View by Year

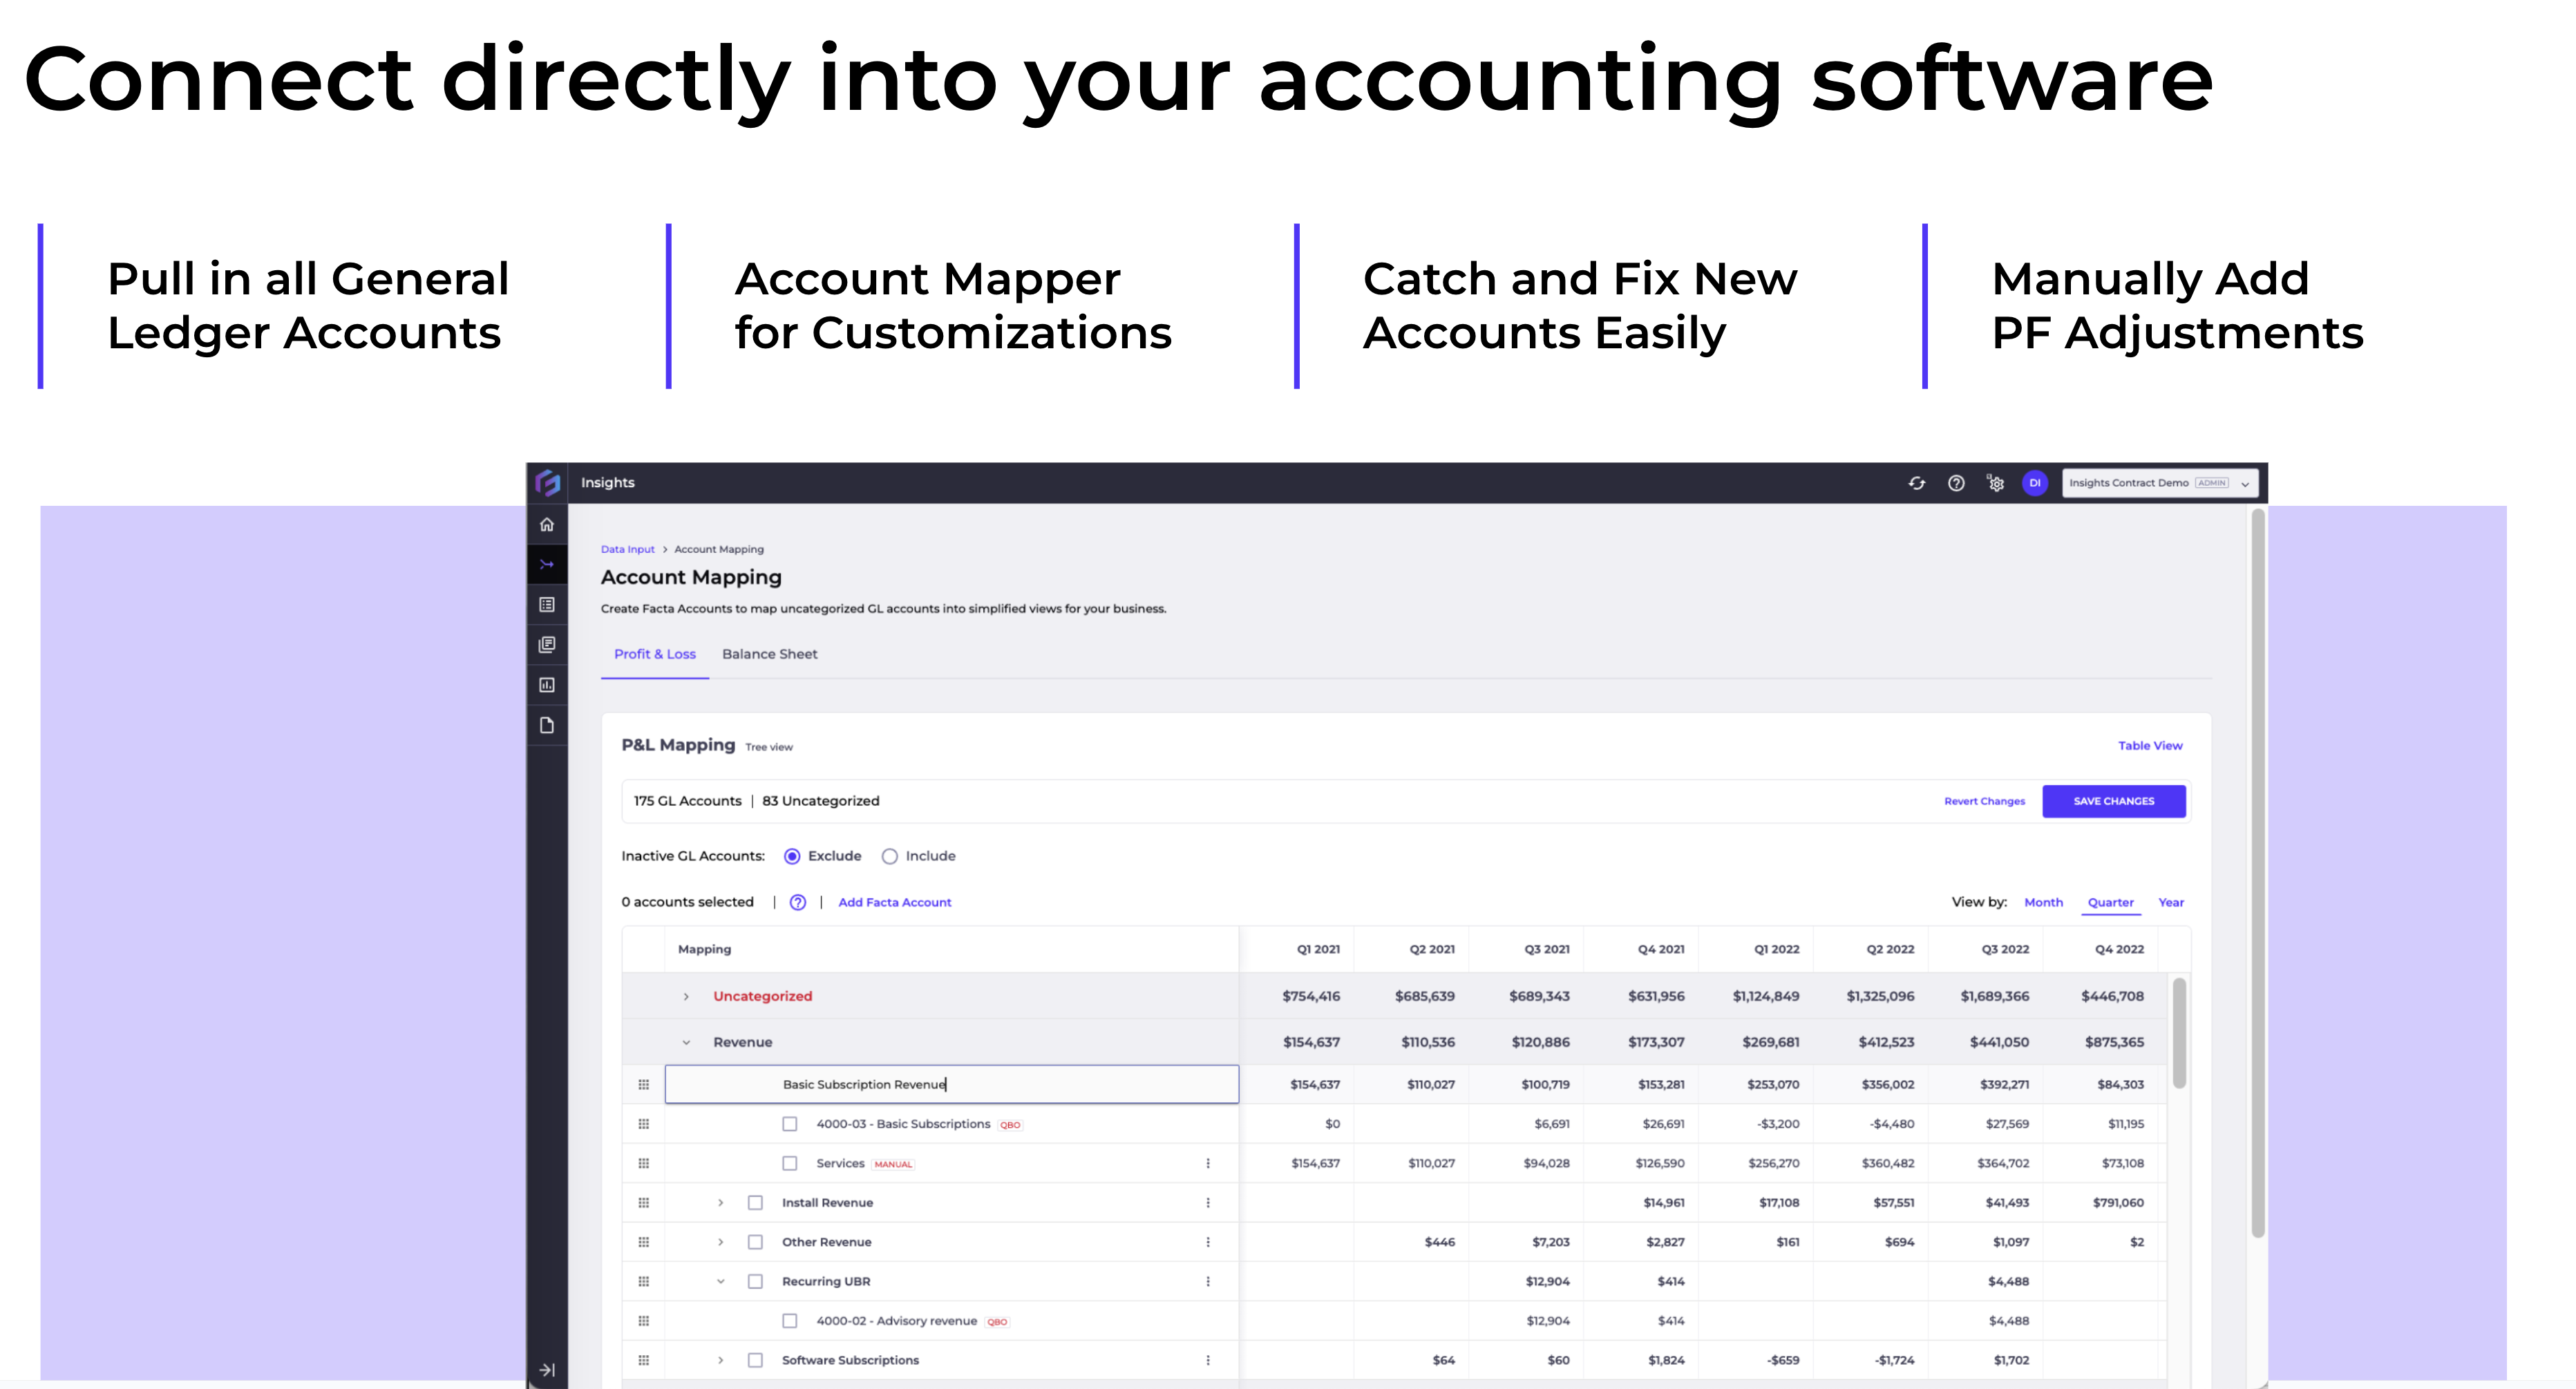(2171, 902)
